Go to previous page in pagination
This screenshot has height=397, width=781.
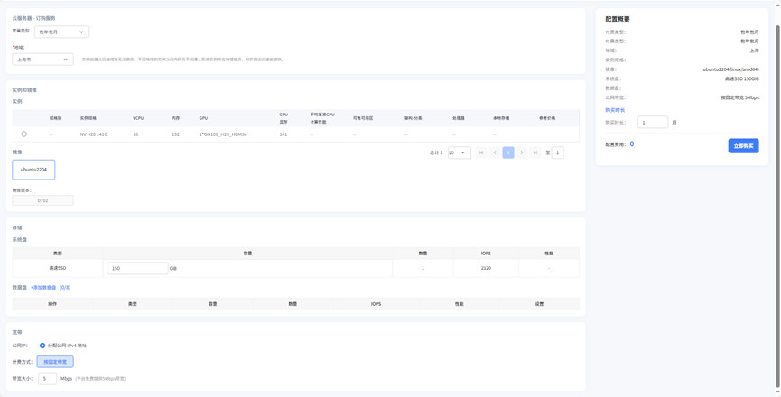click(495, 152)
